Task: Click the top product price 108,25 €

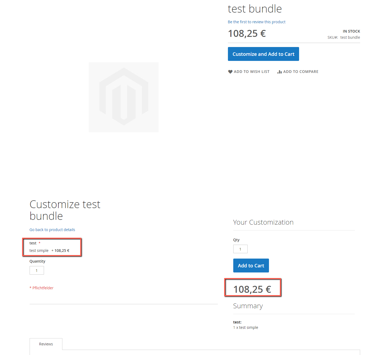Action: [247, 33]
